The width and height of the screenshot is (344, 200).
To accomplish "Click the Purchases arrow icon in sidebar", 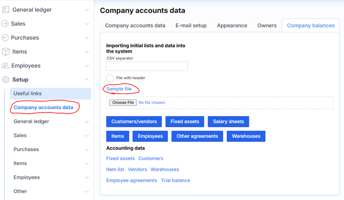I will coord(5,38).
